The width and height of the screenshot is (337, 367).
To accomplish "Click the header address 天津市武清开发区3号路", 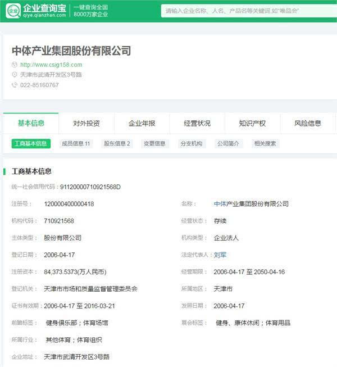I will pyautogui.click(x=51, y=75).
